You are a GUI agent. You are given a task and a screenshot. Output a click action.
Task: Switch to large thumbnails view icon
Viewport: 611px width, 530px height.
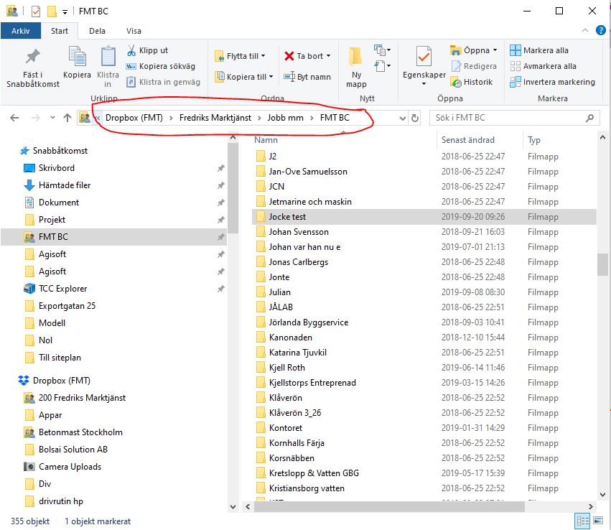coord(598,521)
